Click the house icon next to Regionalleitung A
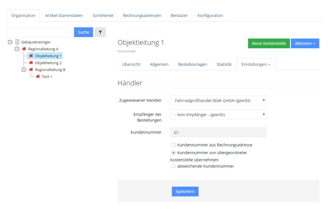The image size is (330, 210). [x=24, y=49]
